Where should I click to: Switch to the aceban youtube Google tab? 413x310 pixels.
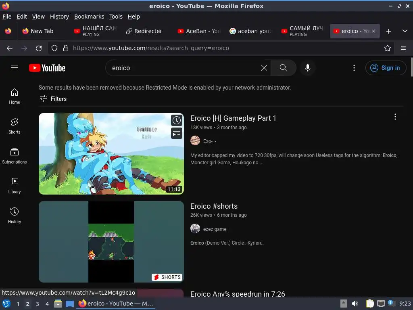(x=251, y=31)
